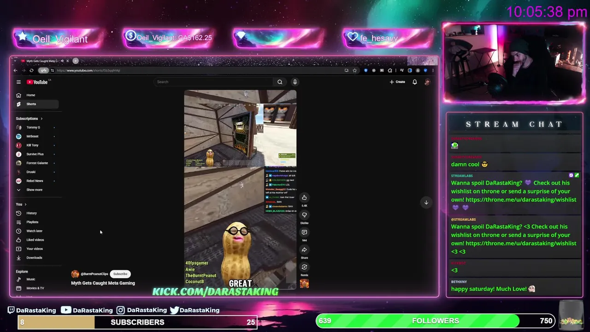
Task: Go to Home in the sidebar
Action: pos(36,95)
